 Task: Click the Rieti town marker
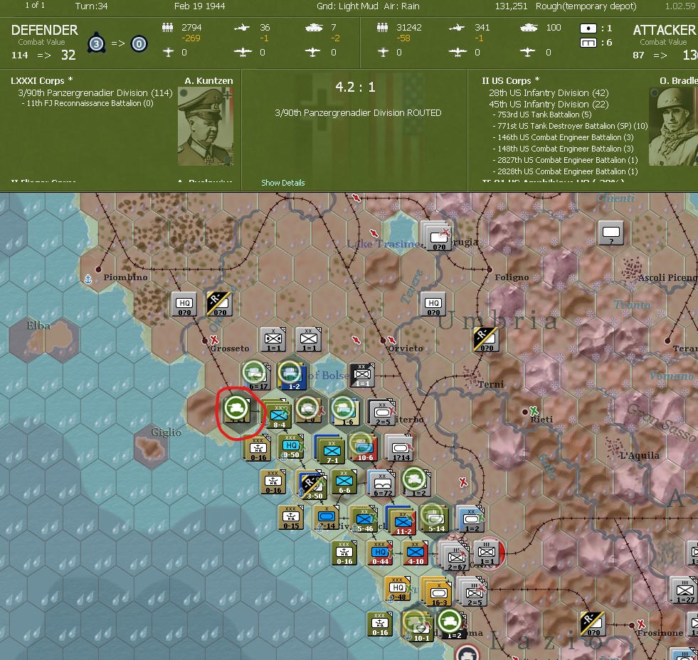click(x=525, y=412)
